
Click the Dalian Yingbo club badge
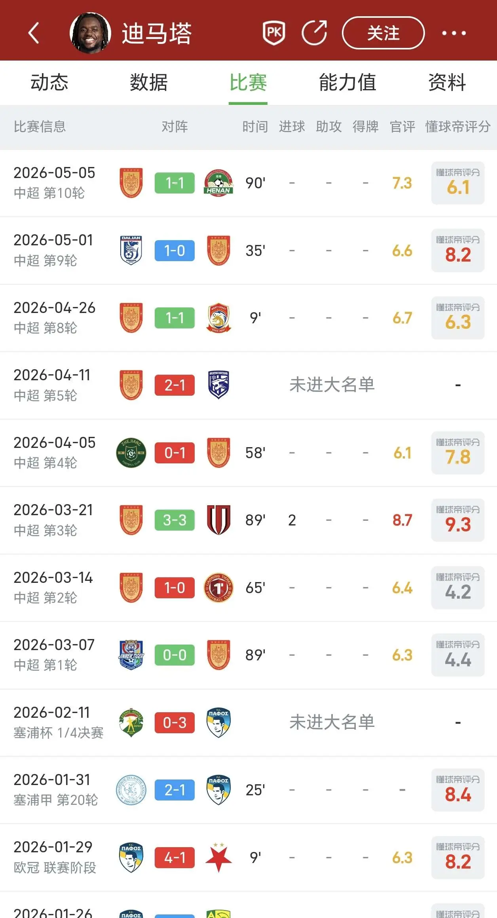pos(131,250)
